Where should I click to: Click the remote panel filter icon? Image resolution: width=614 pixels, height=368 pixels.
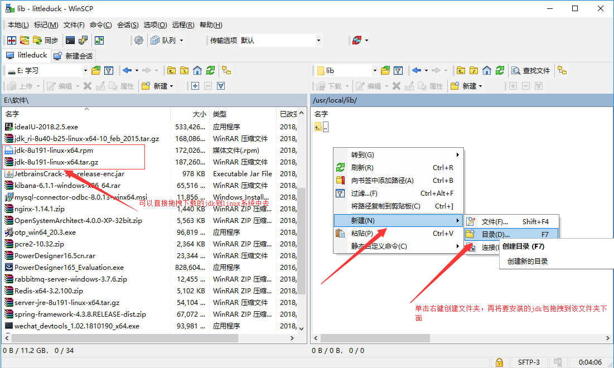point(398,70)
